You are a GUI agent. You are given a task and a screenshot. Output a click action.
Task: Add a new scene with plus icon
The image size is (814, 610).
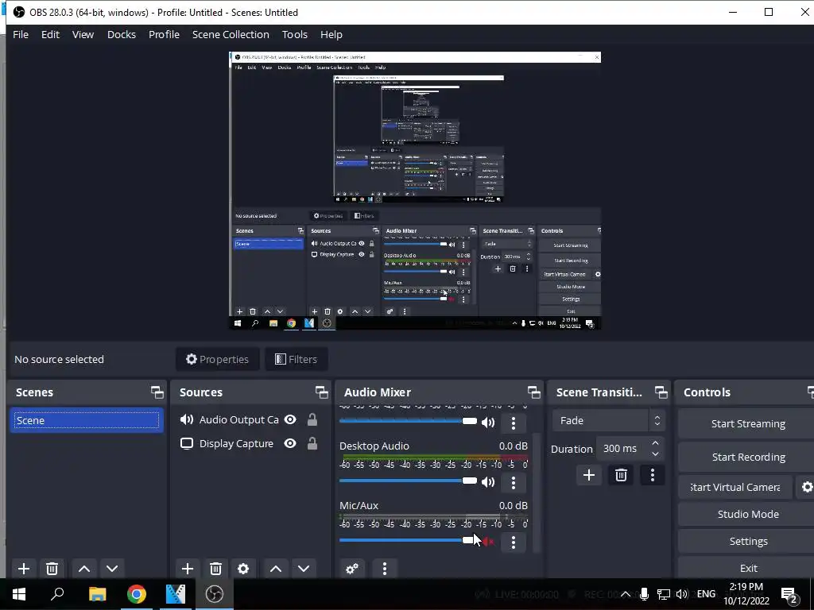23,569
